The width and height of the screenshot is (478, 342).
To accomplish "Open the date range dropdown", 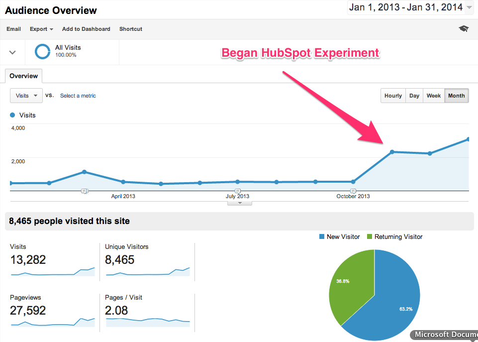I will (410, 7).
